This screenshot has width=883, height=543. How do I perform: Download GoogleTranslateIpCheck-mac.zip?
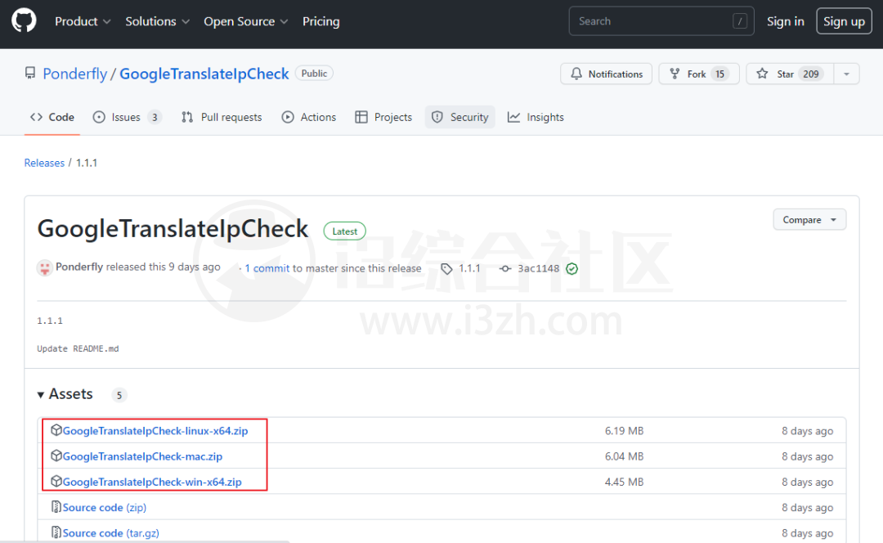pos(142,456)
